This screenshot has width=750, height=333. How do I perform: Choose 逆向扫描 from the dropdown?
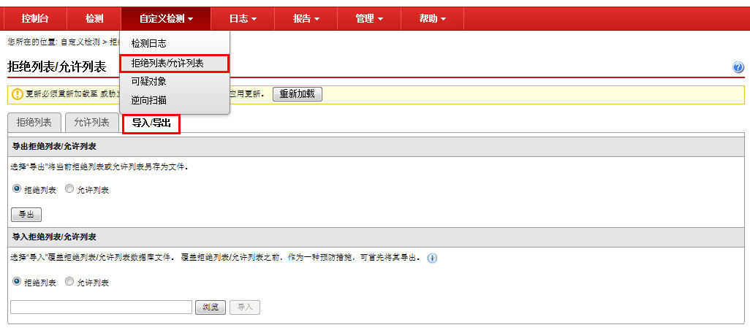[x=148, y=101]
